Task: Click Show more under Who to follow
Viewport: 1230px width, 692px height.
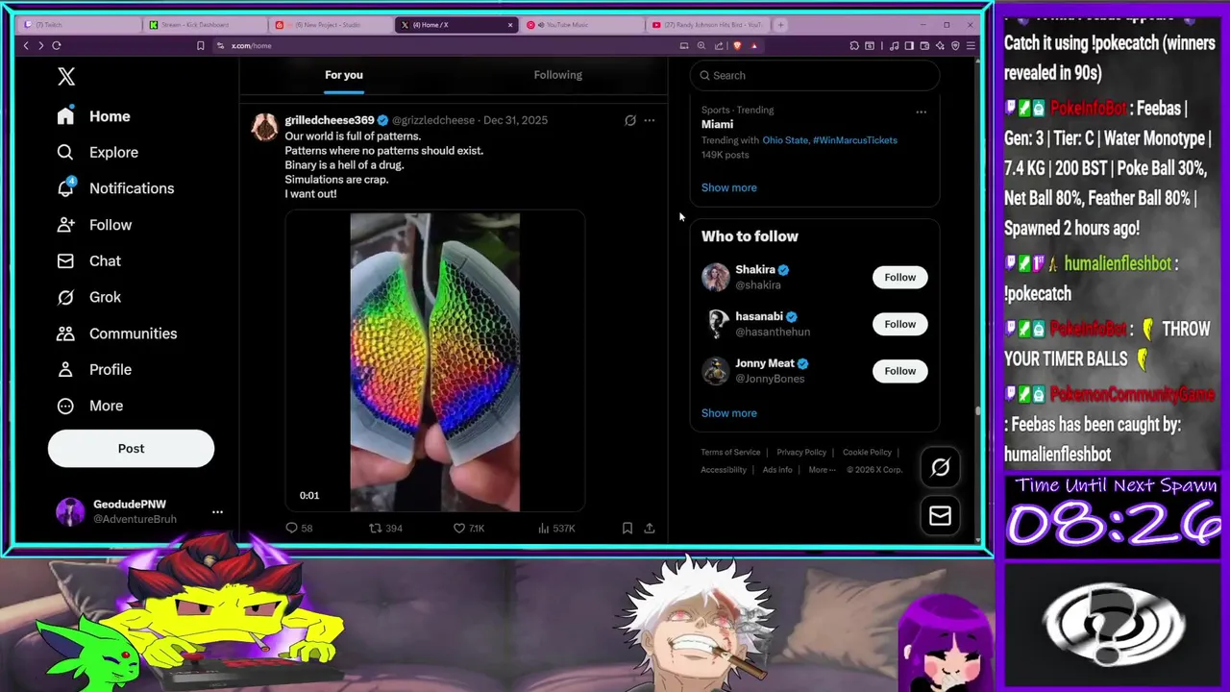Action: click(728, 413)
